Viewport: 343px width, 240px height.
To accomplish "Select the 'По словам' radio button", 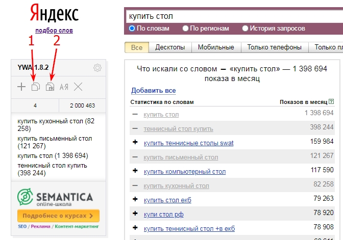I will coord(132,29).
